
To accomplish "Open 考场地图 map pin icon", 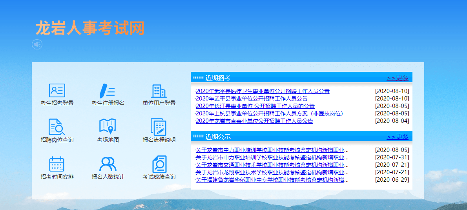I will tap(108, 126).
